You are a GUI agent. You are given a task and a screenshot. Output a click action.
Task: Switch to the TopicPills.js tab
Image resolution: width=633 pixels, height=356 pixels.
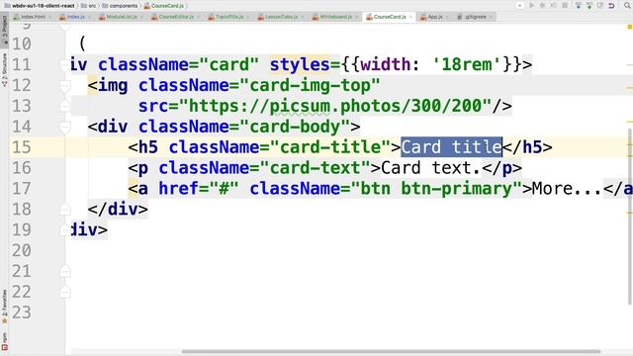tap(228, 17)
